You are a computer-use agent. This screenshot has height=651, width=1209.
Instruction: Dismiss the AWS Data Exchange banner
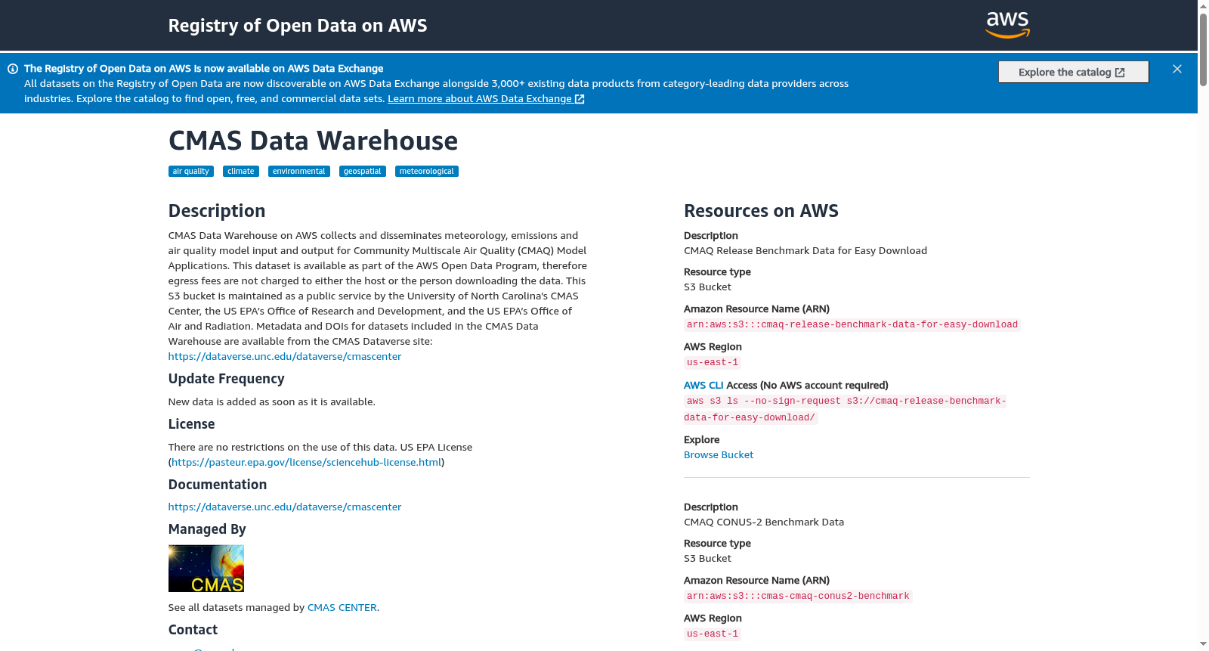pyautogui.click(x=1177, y=69)
